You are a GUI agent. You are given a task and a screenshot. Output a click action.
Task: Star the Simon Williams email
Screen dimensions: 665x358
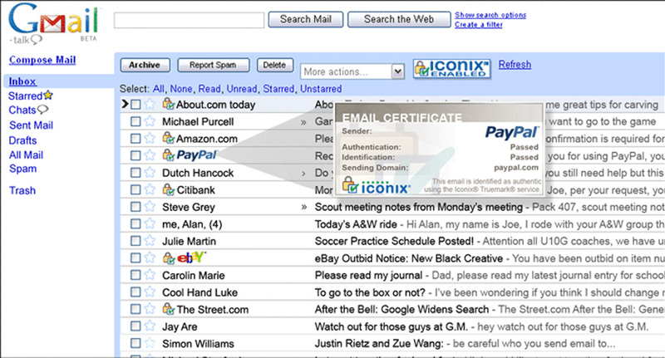click(x=150, y=343)
